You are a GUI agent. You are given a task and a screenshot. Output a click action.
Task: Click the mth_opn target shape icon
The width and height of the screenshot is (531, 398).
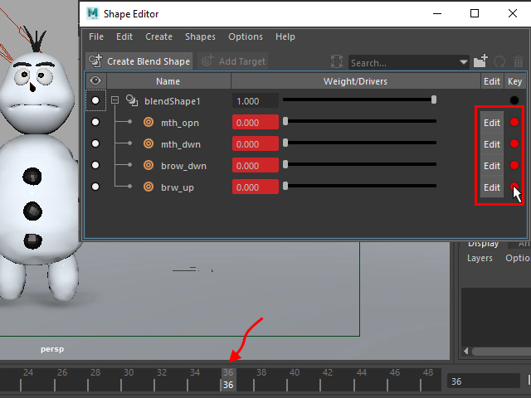point(149,123)
